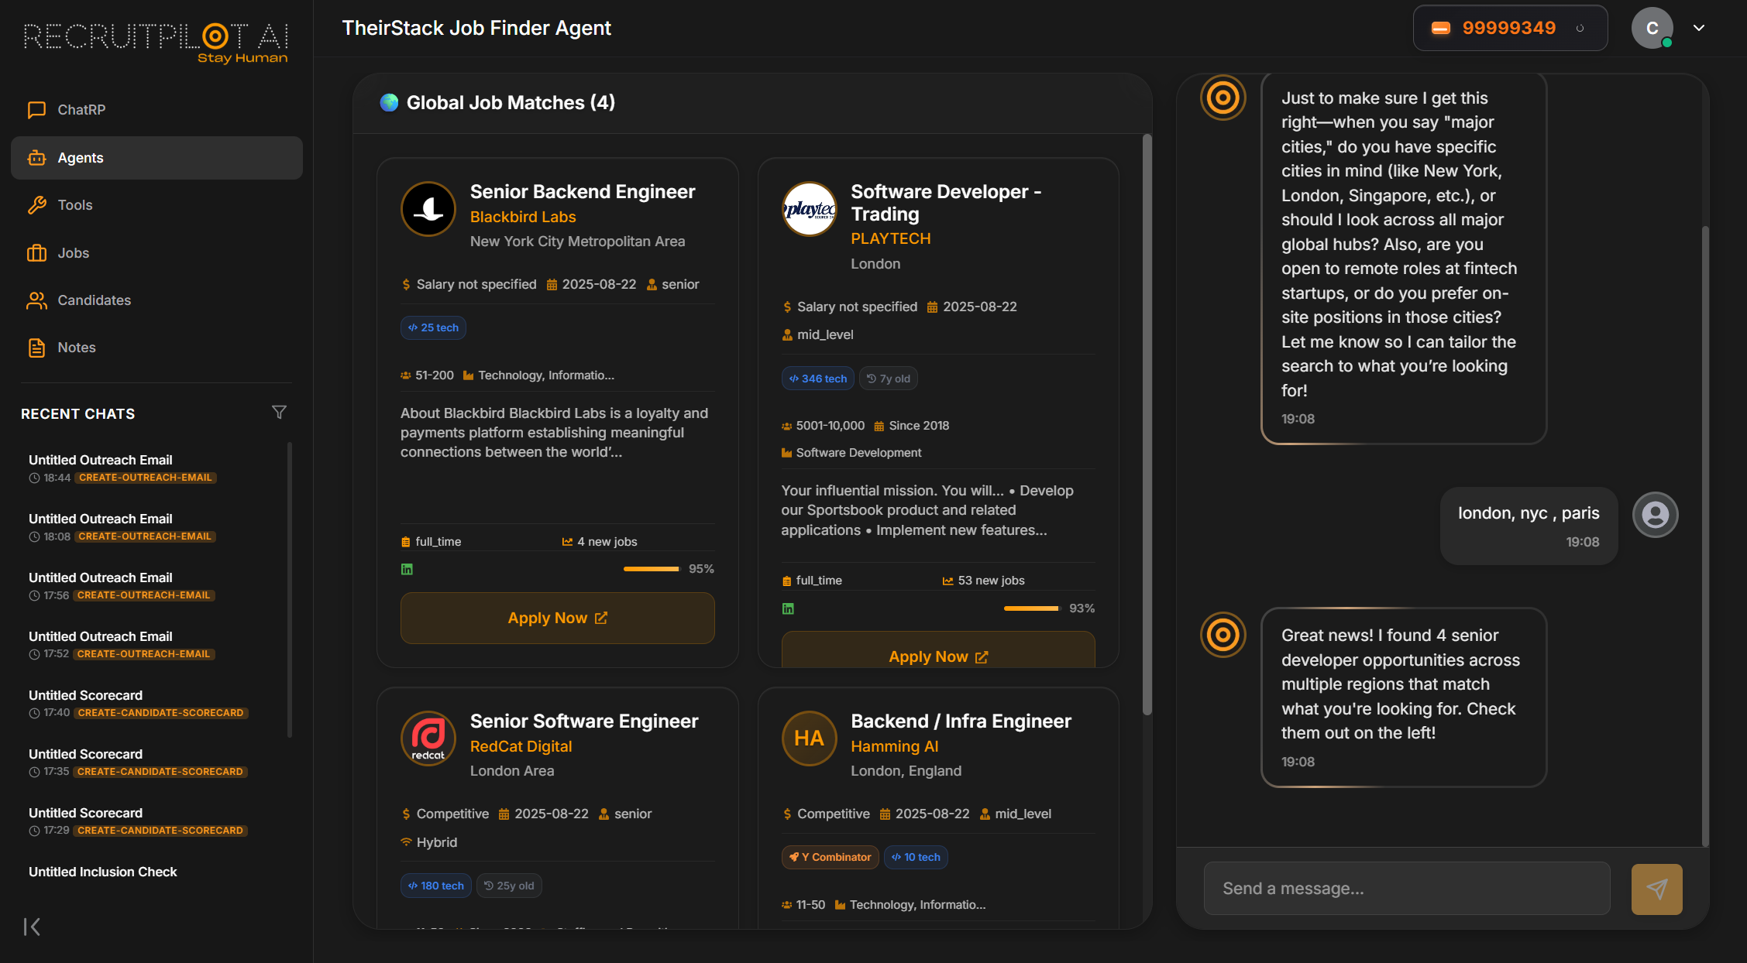Open the Candidates people icon

tap(36, 300)
